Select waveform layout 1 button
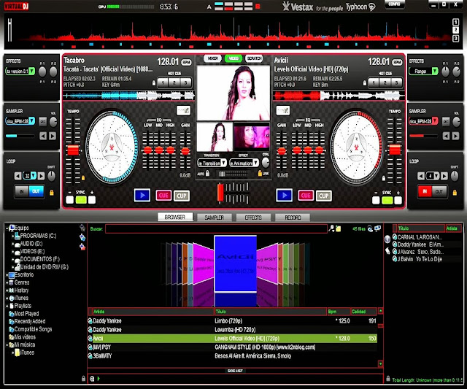This screenshot has width=467, height=389. tap(455, 22)
